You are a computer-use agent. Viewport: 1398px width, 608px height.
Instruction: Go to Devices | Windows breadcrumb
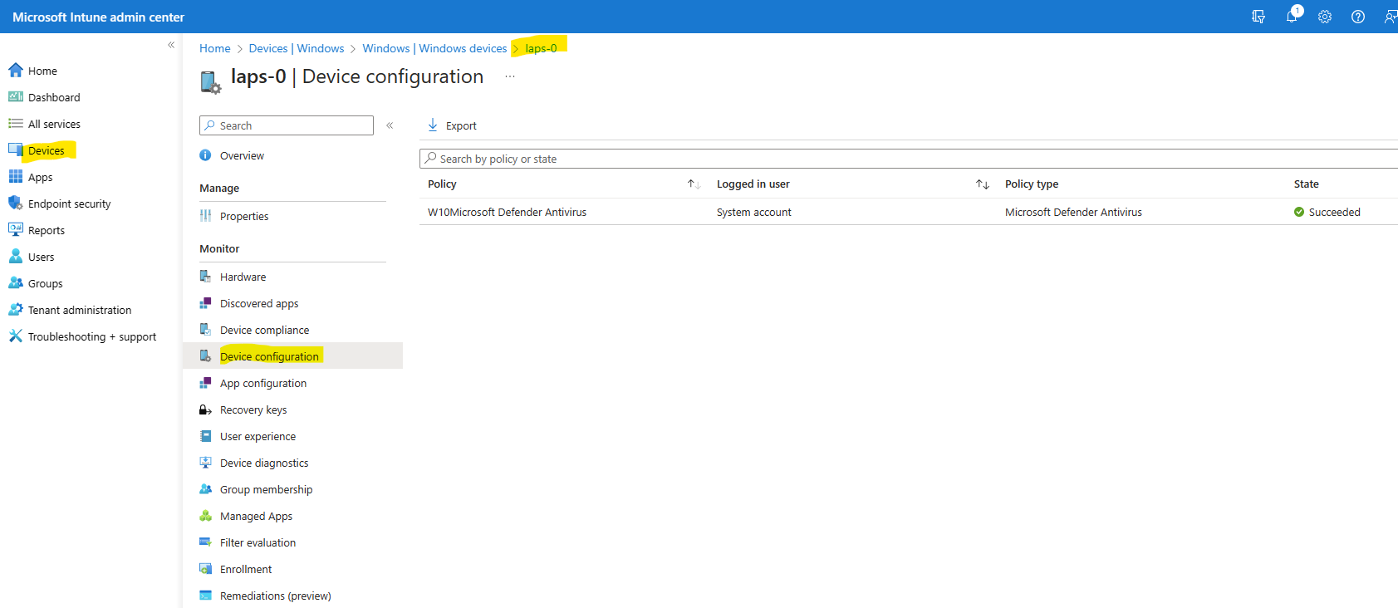coord(297,49)
